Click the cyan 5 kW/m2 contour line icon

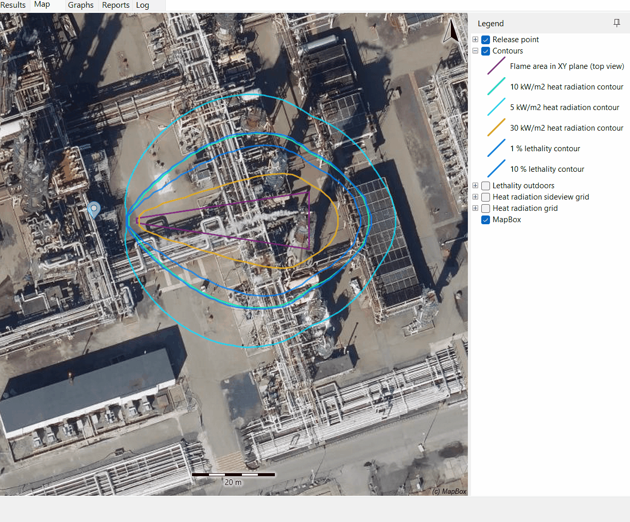pos(496,107)
